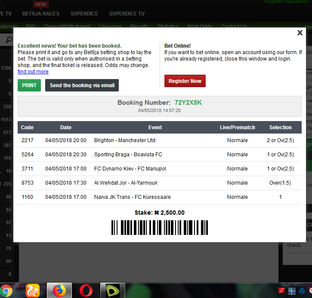Image resolution: width=312 pixels, height=298 pixels.
Task: Click the Selection column header
Action: [280, 127]
